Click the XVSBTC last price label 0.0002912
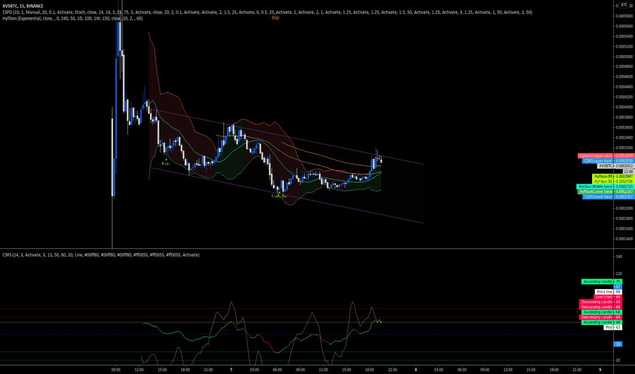Image resolution: width=635 pixels, height=374 pixels. pyautogui.click(x=615, y=166)
